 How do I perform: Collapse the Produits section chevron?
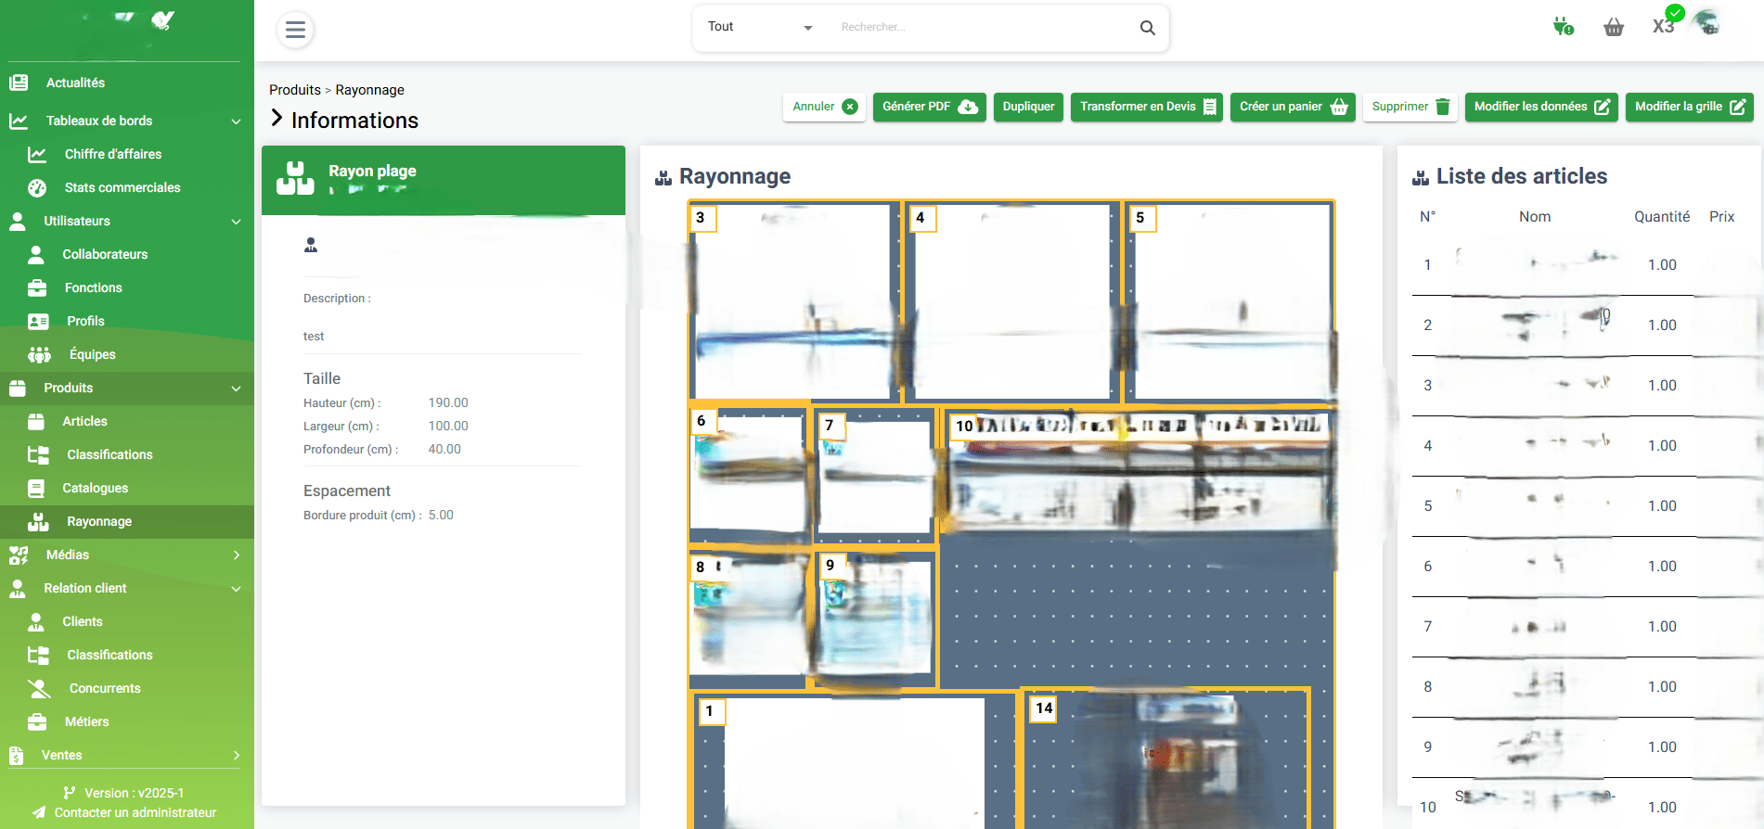[236, 389]
